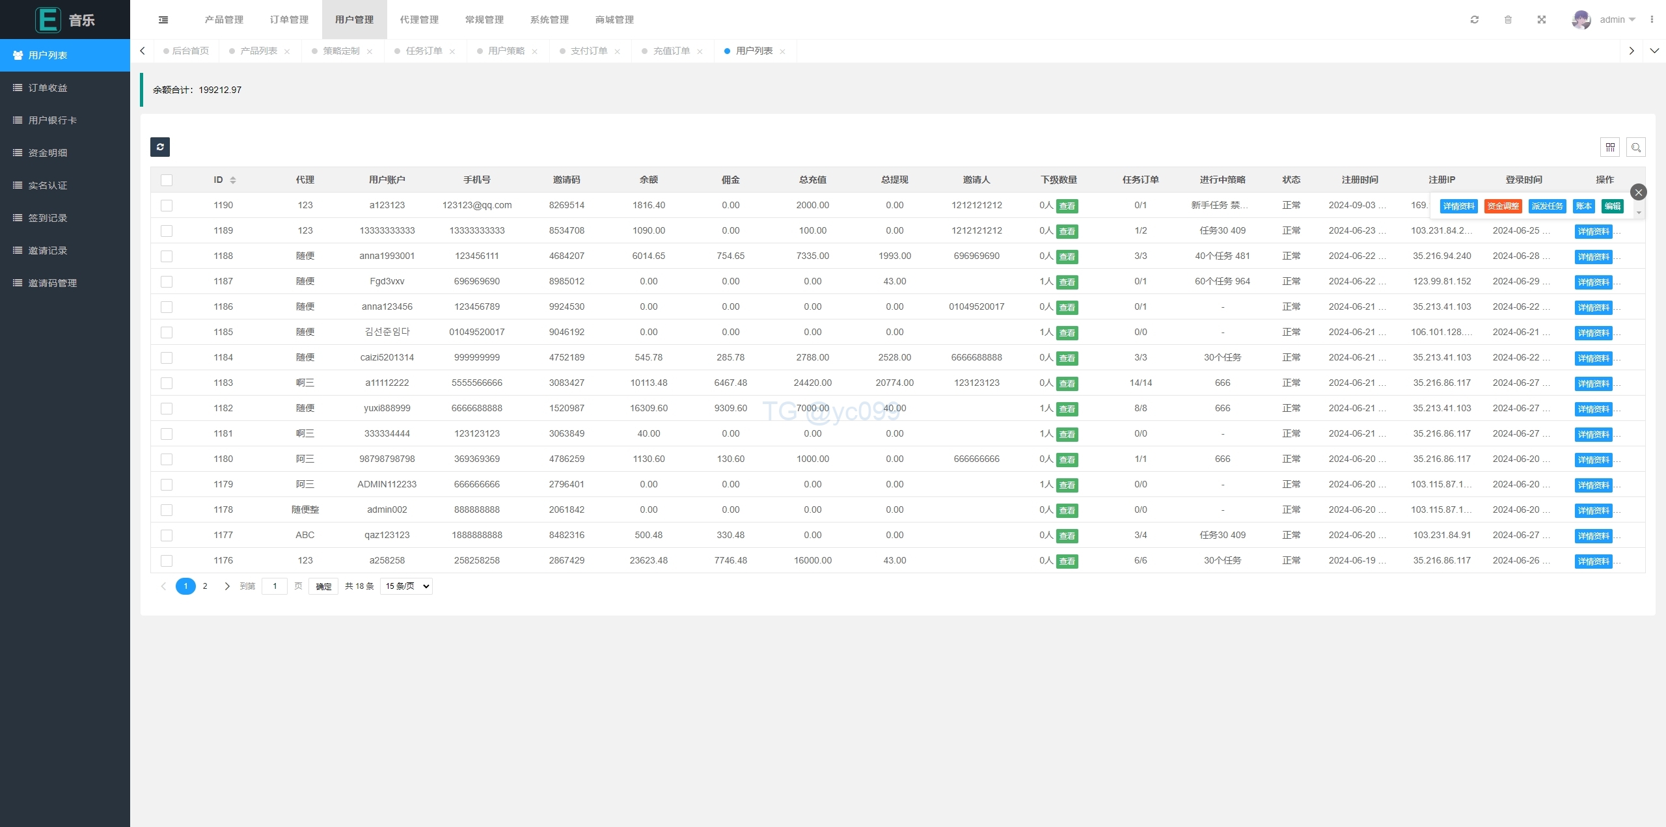This screenshot has width=1666, height=827.
Task: Check the select-all header checkbox
Action: click(167, 180)
